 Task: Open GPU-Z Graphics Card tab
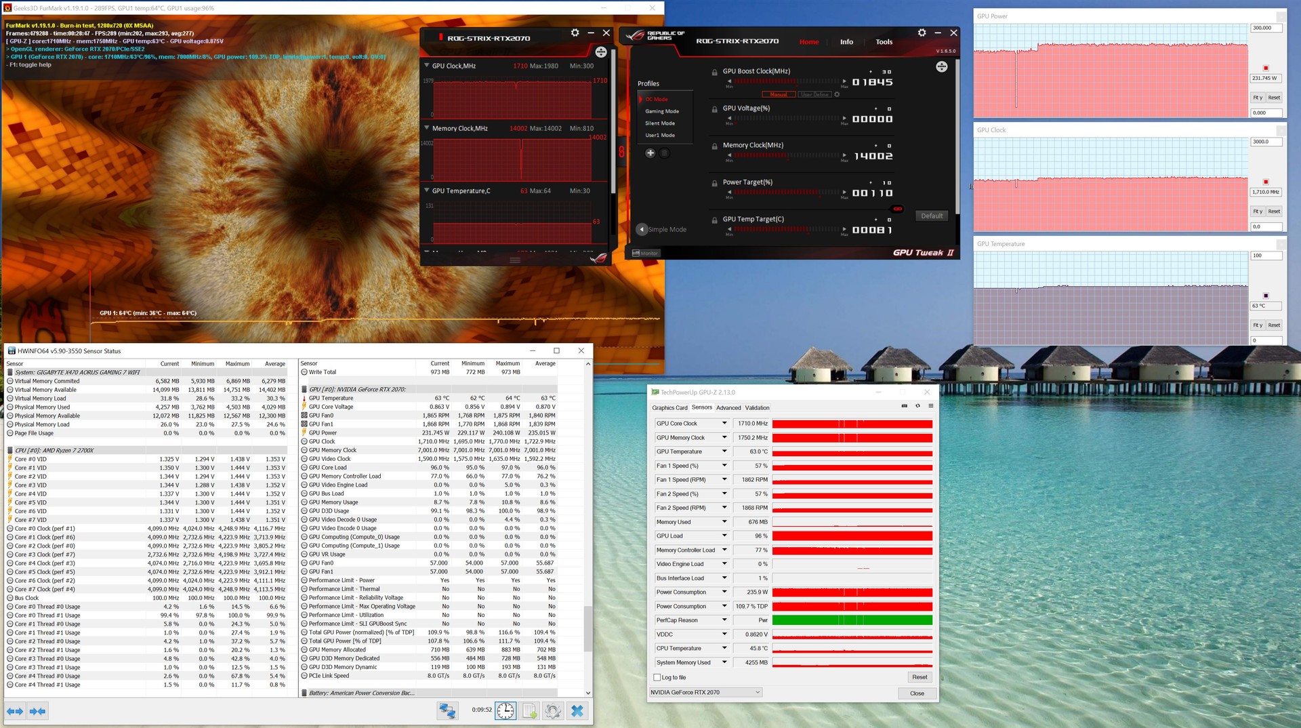pyautogui.click(x=669, y=408)
